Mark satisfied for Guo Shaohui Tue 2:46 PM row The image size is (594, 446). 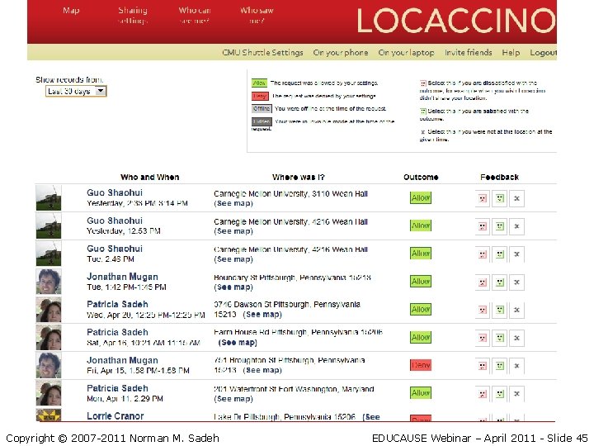coord(500,254)
